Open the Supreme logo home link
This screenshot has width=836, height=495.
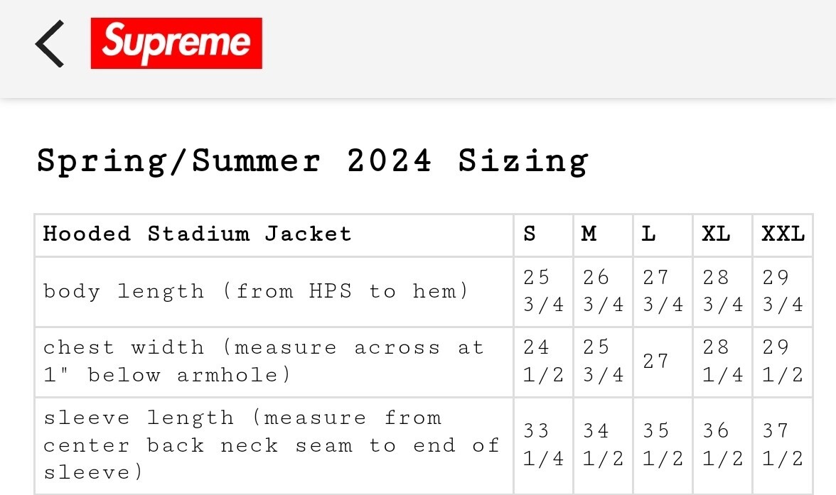point(176,43)
